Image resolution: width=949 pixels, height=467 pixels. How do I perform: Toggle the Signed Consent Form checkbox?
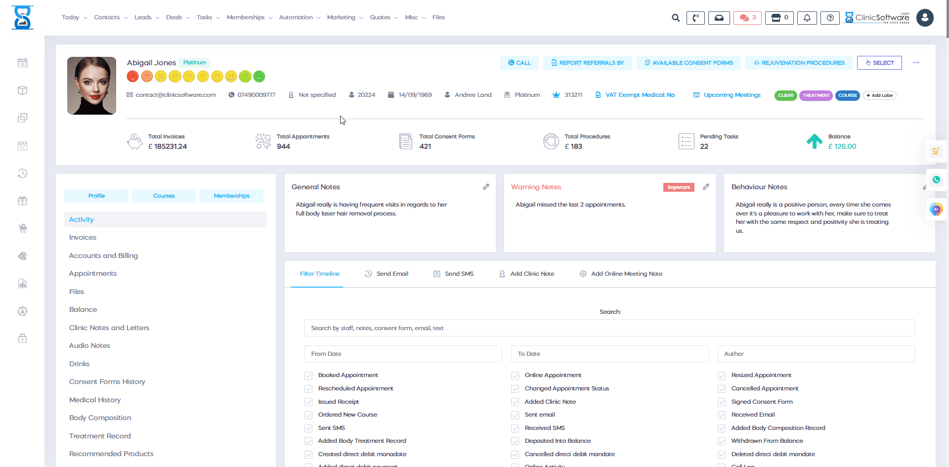(721, 402)
